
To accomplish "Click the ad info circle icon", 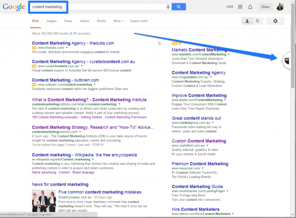I will [159, 43].
